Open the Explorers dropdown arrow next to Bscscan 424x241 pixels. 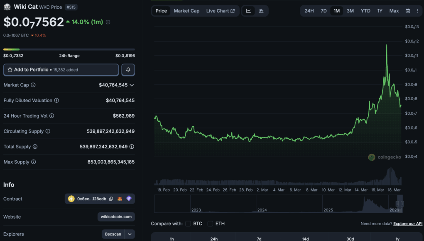(x=130, y=234)
